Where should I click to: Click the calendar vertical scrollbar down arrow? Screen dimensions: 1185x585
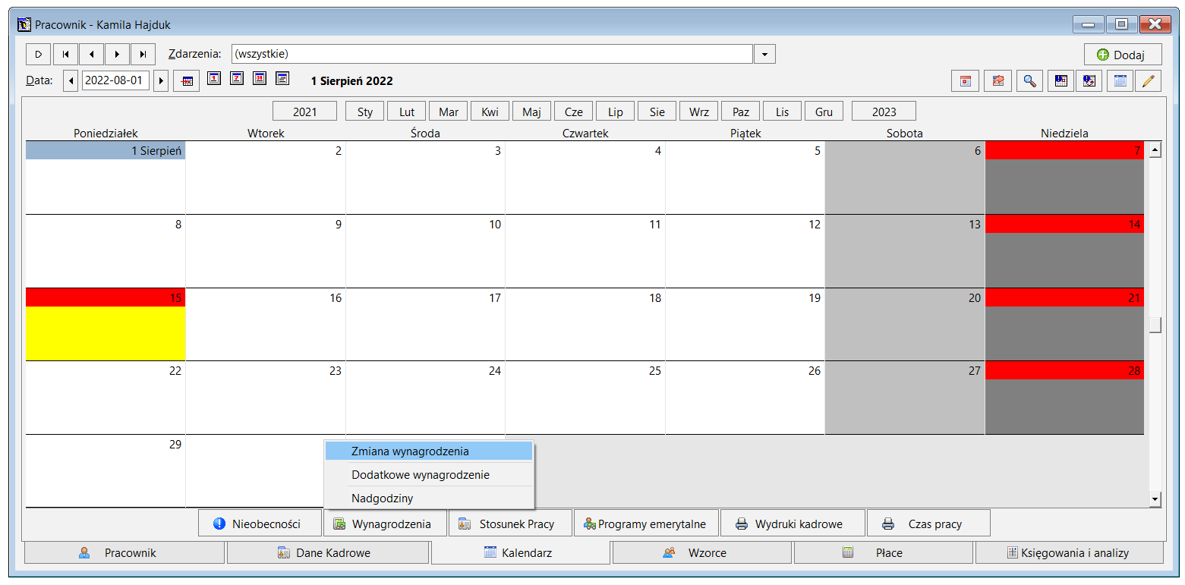[x=1155, y=499]
